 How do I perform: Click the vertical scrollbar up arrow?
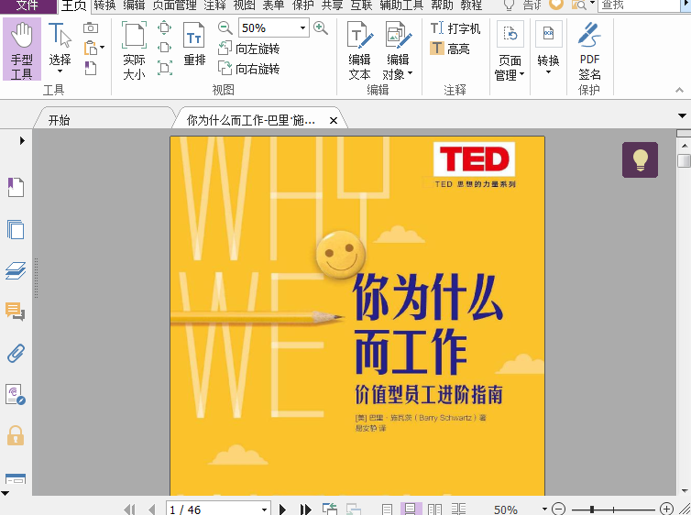pyautogui.click(x=685, y=145)
